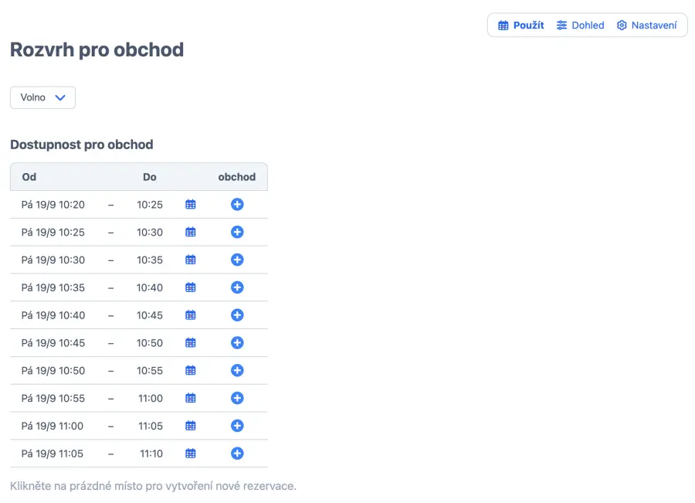Add reservation for the 10:25–10:30 slot

tap(237, 233)
